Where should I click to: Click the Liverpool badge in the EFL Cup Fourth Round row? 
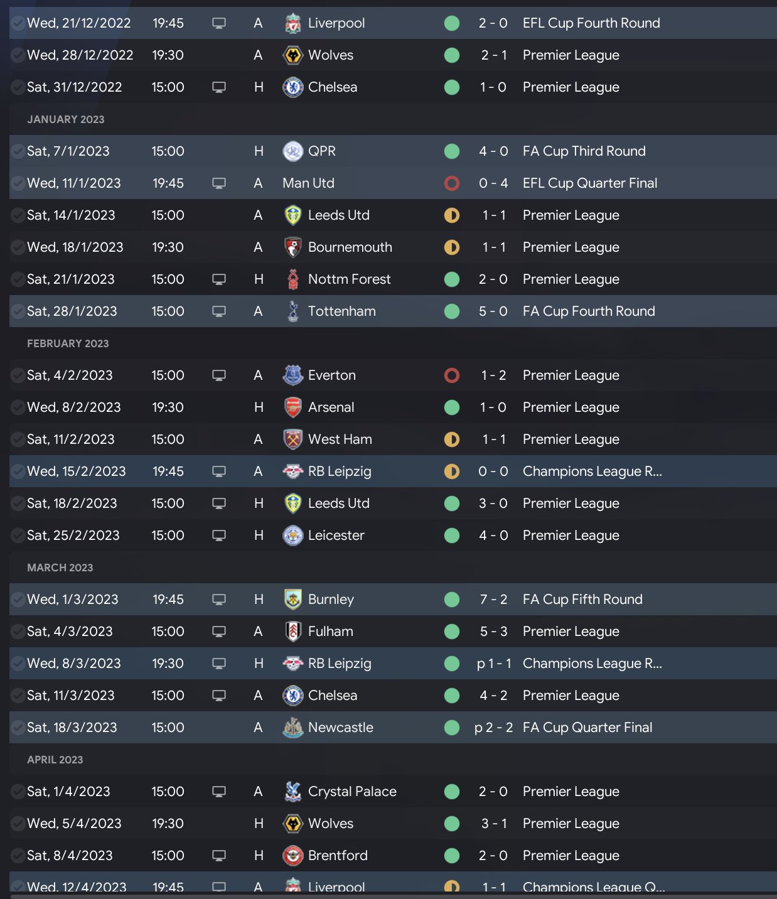tap(292, 23)
